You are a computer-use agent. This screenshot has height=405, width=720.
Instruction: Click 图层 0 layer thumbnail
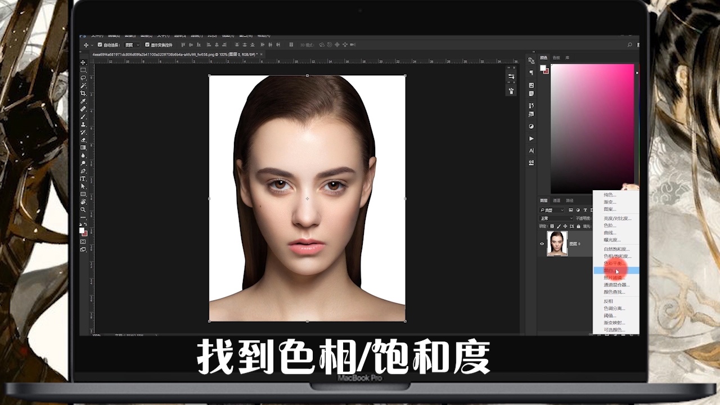pos(557,244)
